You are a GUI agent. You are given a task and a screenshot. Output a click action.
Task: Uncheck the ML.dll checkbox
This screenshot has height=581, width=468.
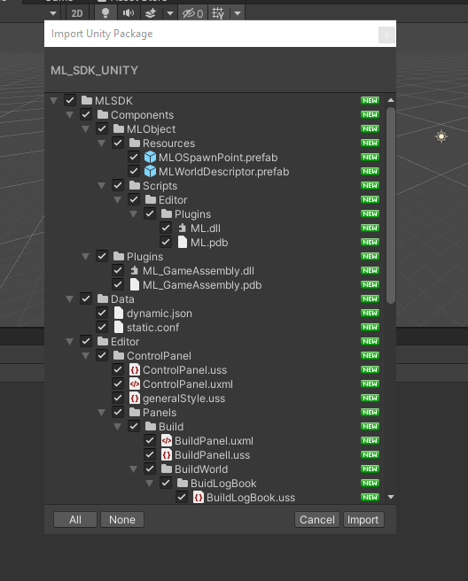pos(166,228)
